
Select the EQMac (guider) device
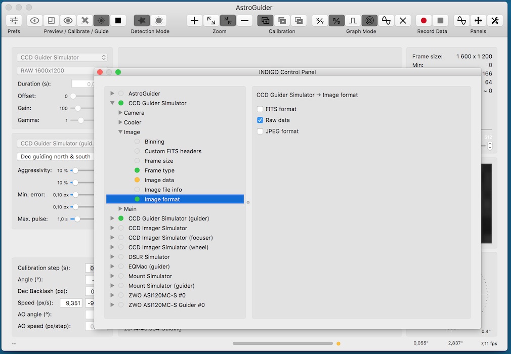pos(149,267)
